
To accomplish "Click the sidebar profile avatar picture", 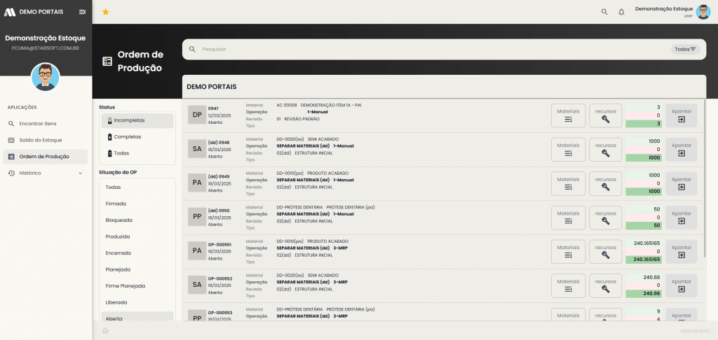I will click(46, 77).
